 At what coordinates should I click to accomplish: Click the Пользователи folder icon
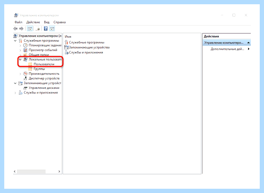30,64
